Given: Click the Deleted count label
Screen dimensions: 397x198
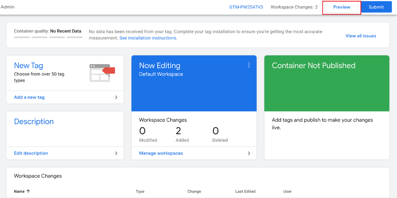Looking at the screenshot, I should pyautogui.click(x=220, y=140).
